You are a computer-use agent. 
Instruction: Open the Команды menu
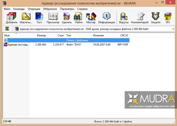(x=19, y=9)
